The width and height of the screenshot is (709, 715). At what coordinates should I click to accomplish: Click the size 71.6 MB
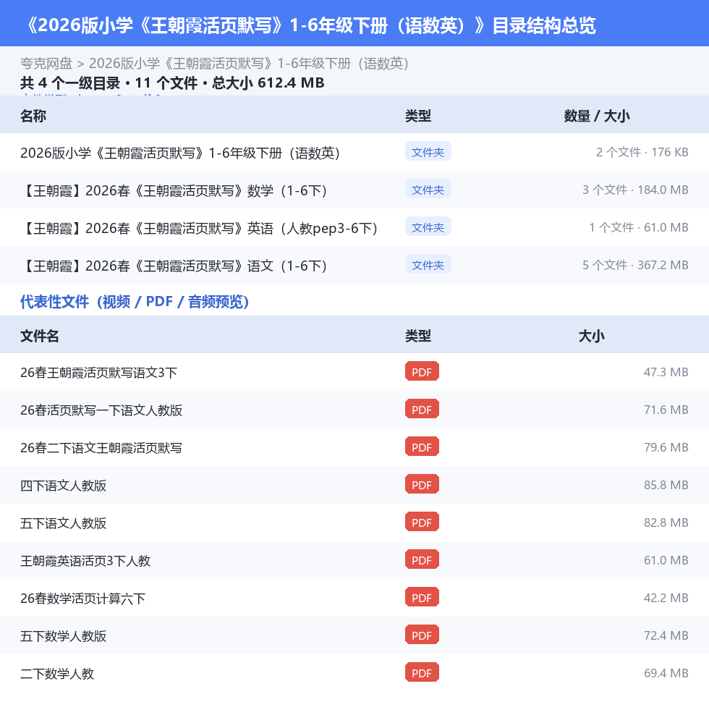666,410
